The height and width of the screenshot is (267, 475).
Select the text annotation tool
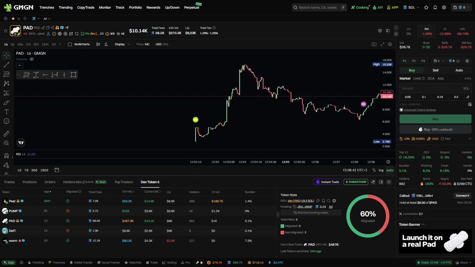click(6, 112)
